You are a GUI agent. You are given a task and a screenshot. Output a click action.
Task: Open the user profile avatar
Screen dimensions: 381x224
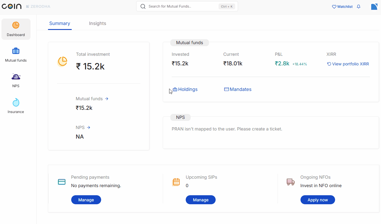click(x=374, y=7)
